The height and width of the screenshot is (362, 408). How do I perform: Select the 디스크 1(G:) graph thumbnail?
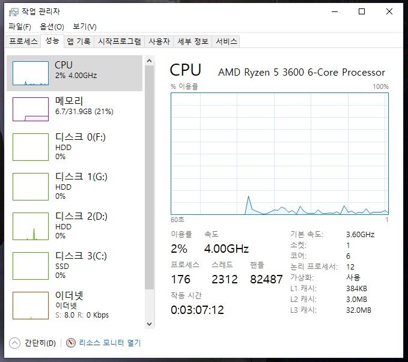coord(31,187)
